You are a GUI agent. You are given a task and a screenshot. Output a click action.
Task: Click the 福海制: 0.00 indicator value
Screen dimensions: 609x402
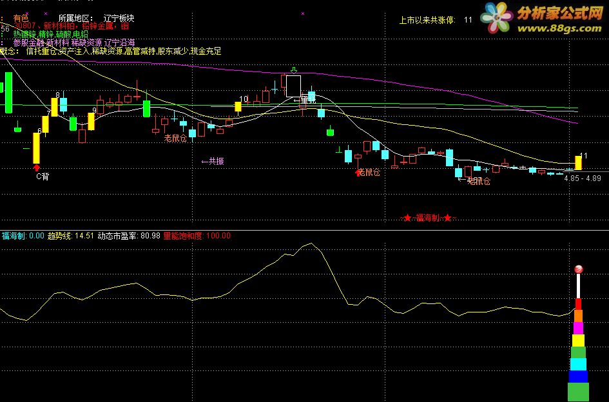point(23,236)
